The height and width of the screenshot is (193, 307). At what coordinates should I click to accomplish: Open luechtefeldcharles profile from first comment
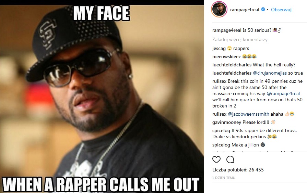[232, 65]
